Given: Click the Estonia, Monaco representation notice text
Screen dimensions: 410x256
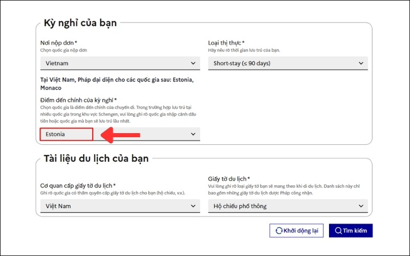Looking at the screenshot, I should [117, 83].
